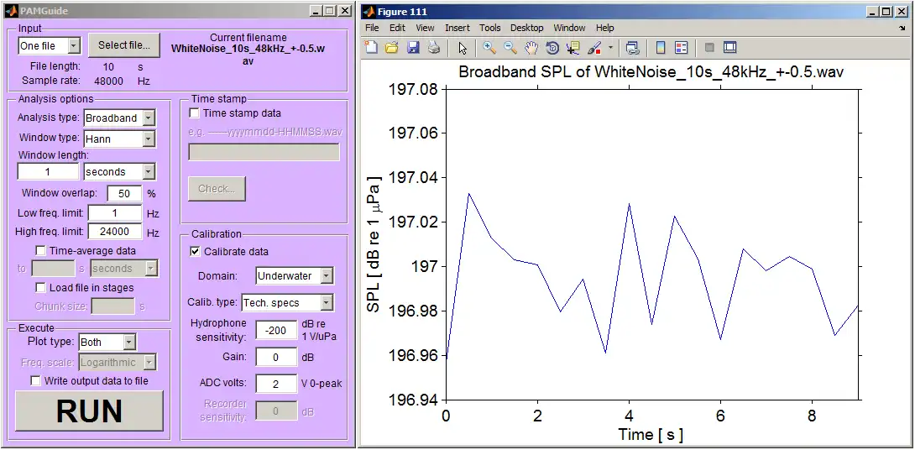Select the Pan hand tool
This screenshot has height=450, width=915.
pyautogui.click(x=531, y=48)
